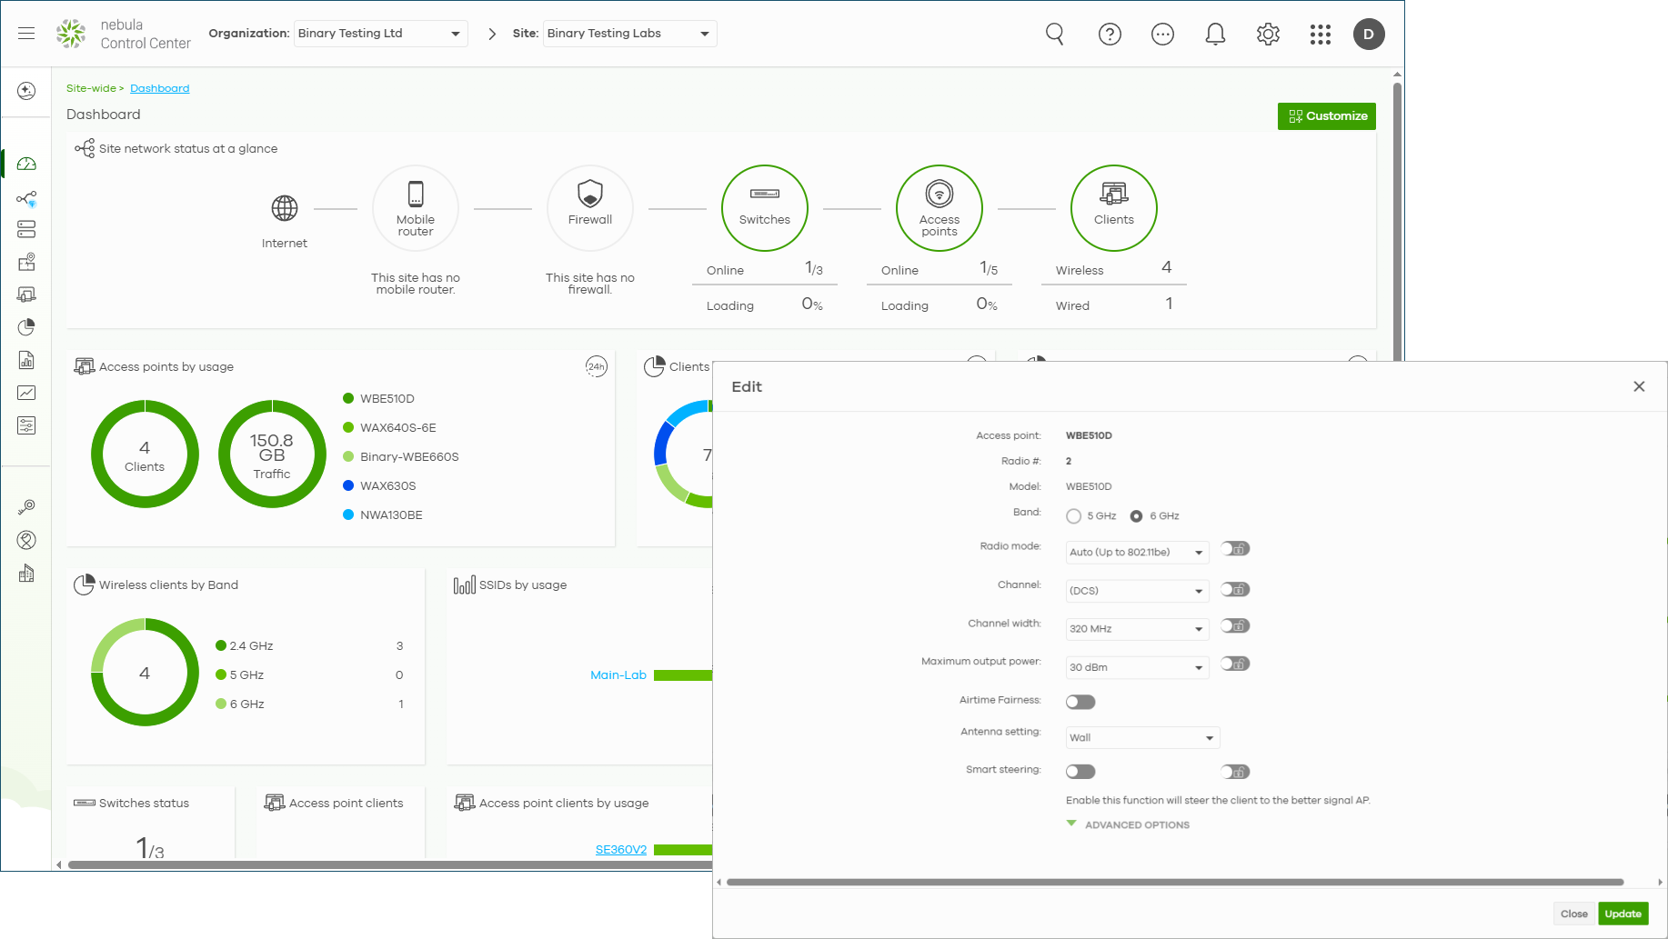This screenshot has width=1668, height=939.
Task: Toggle the Smart steering lock switch
Action: [1235, 772]
